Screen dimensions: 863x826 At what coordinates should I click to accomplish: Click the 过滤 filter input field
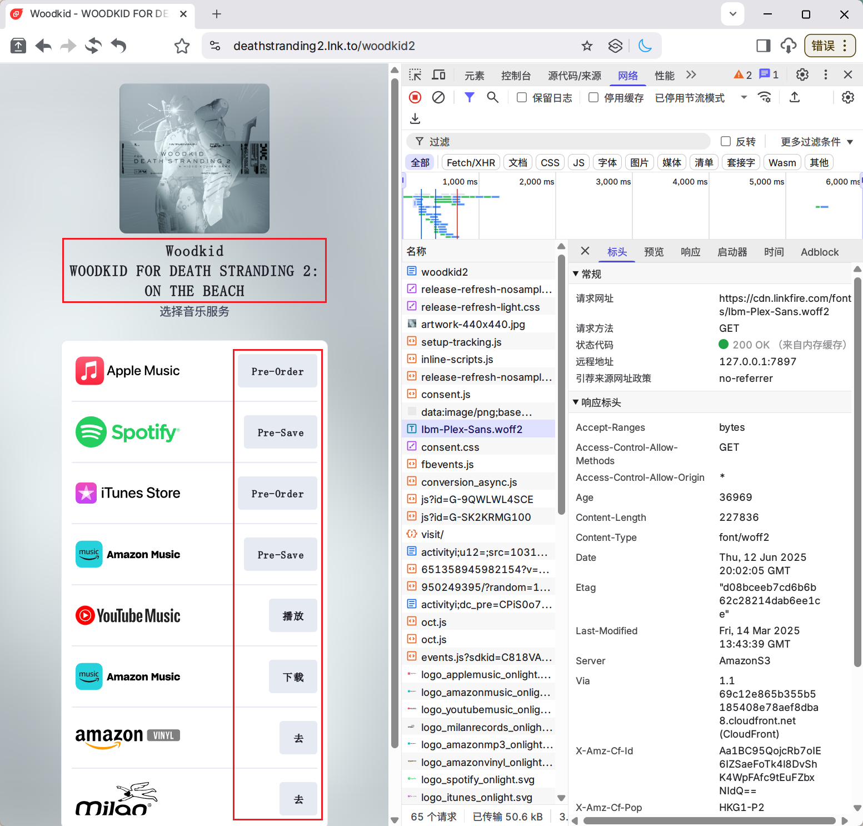(x=558, y=141)
